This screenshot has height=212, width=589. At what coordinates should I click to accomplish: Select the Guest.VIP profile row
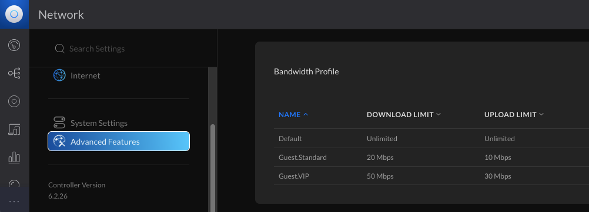pyautogui.click(x=431, y=176)
